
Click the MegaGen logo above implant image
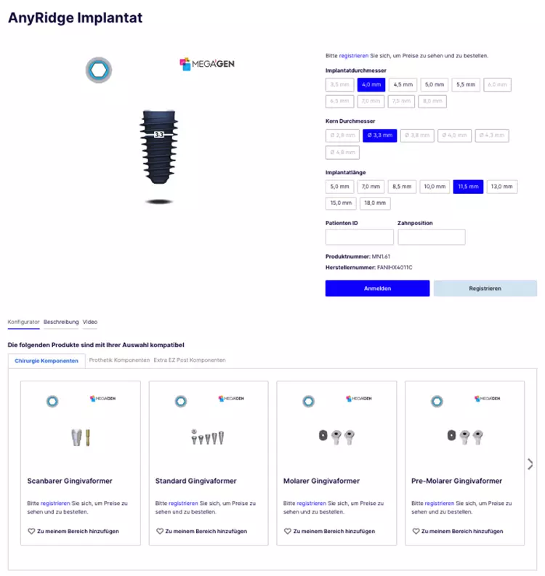[x=207, y=64]
